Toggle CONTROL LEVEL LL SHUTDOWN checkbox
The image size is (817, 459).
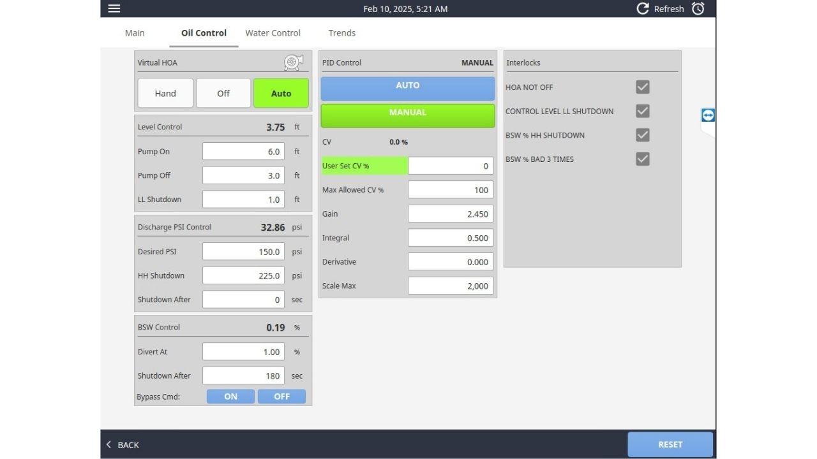click(643, 111)
